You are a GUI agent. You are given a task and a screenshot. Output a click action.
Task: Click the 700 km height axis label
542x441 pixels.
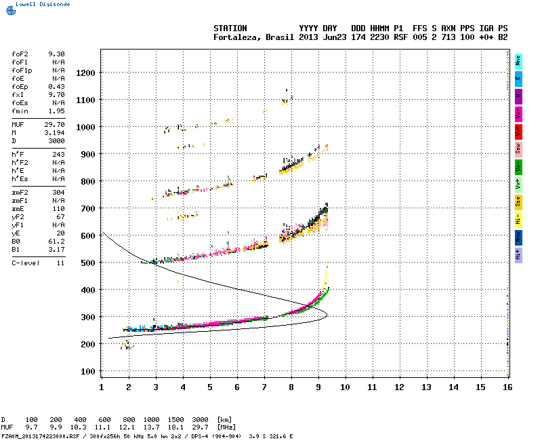tap(88, 209)
